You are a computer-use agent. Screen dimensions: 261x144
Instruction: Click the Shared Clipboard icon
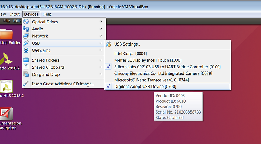click(26, 67)
